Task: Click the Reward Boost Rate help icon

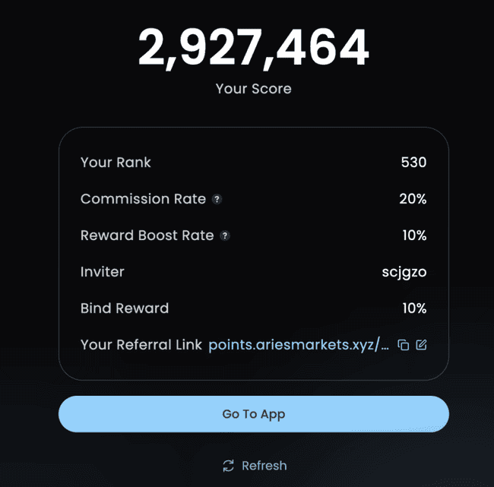Action: coord(225,236)
